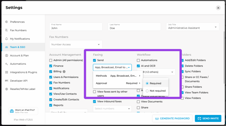Screen dimensions: 226x126
Task: Click the Account & Plan user icon
Action: [7, 56]
